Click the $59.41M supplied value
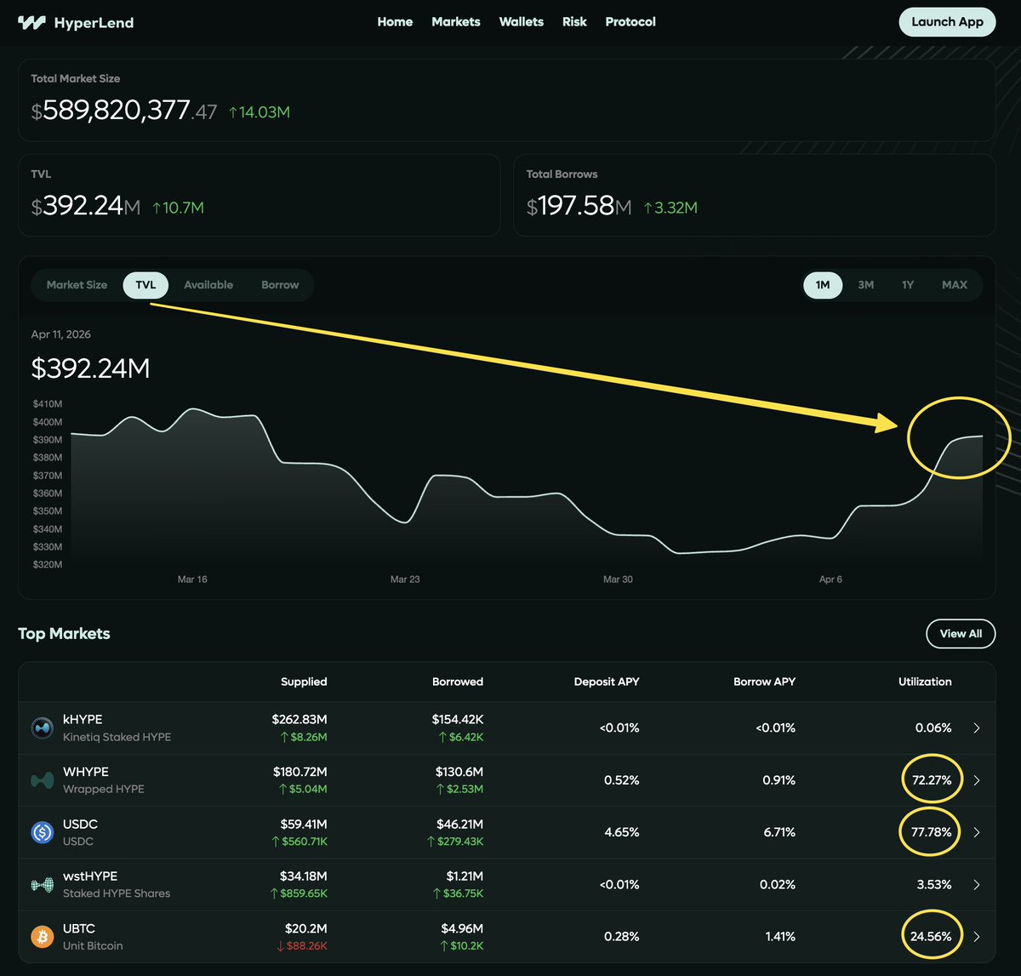This screenshot has height=976, width=1021. (304, 824)
